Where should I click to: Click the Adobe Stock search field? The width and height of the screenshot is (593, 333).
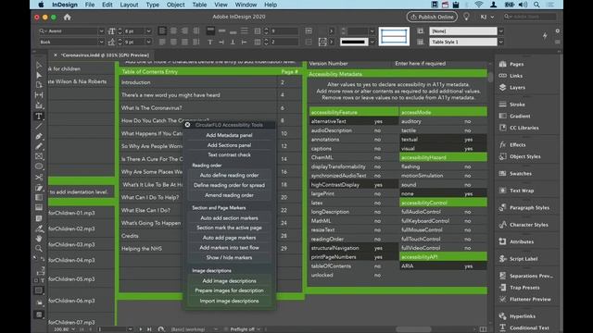point(529,17)
